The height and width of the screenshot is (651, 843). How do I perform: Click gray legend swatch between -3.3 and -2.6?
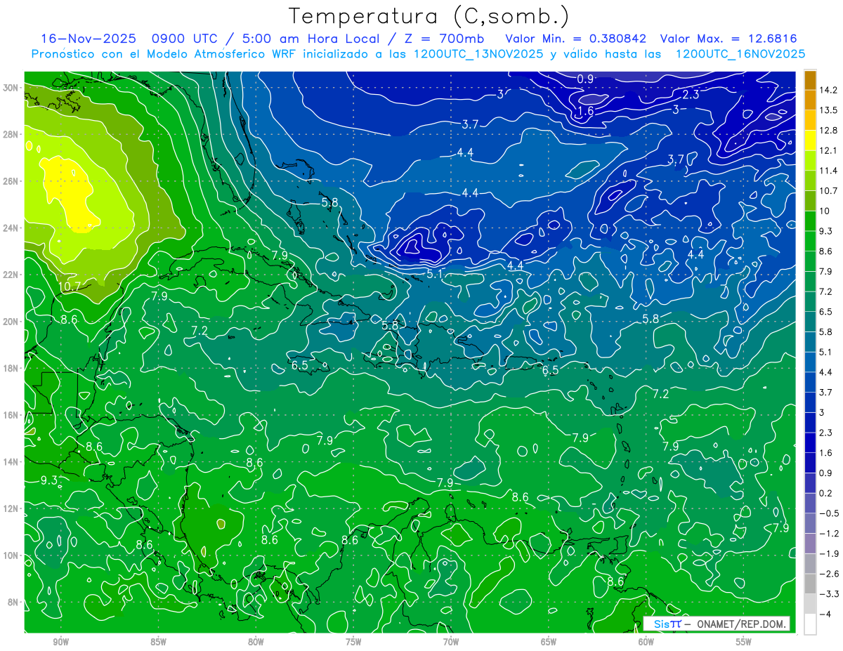click(810, 583)
